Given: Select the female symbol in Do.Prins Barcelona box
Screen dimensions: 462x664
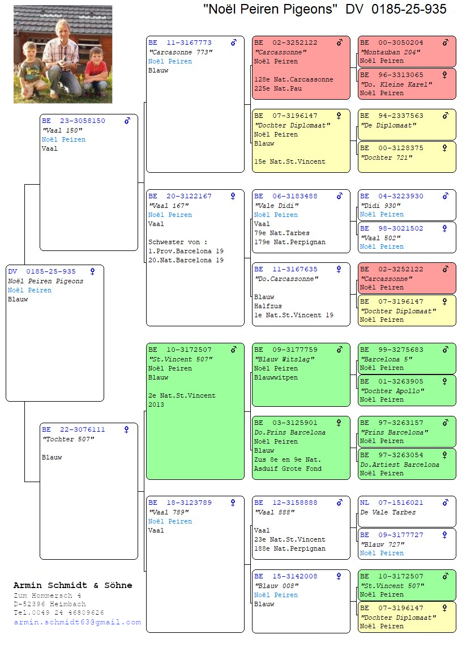Looking at the screenshot, I should click(339, 423).
